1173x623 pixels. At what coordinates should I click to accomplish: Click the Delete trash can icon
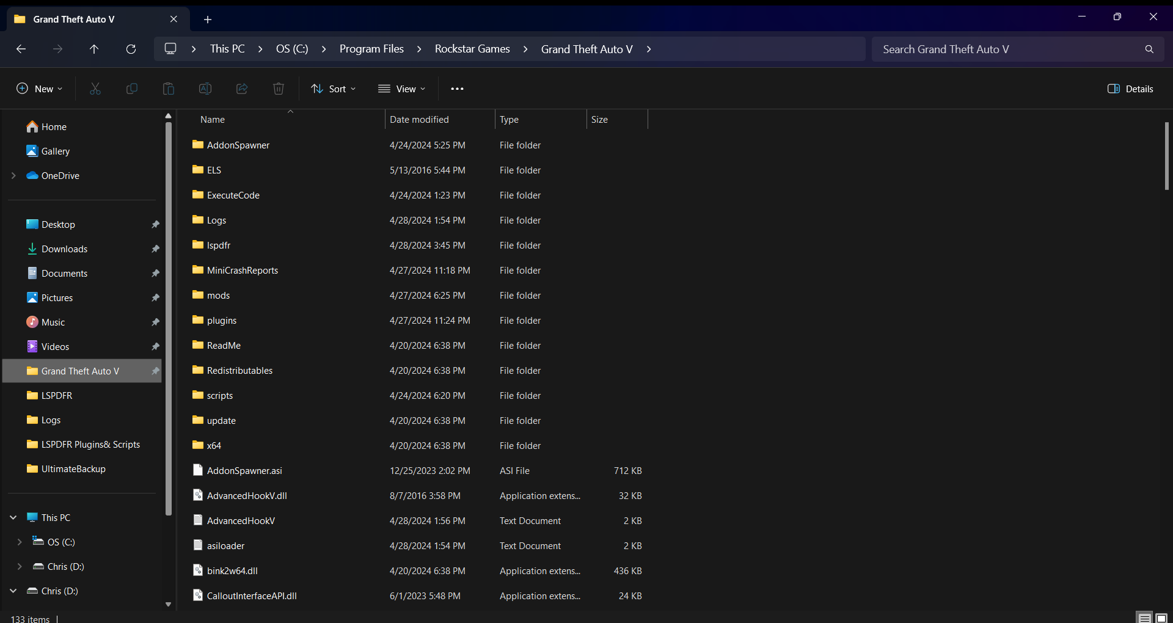pyautogui.click(x=279, y=89)
